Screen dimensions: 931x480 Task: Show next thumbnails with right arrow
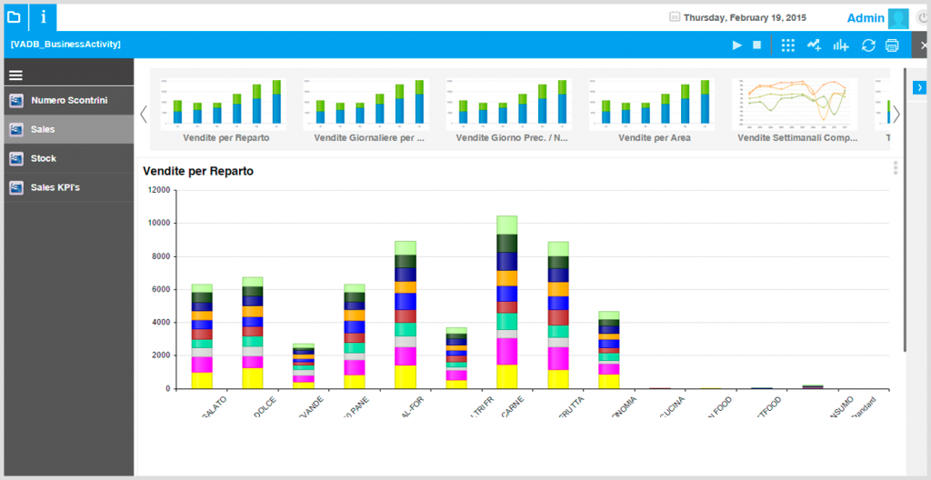[x=896, y=114]
